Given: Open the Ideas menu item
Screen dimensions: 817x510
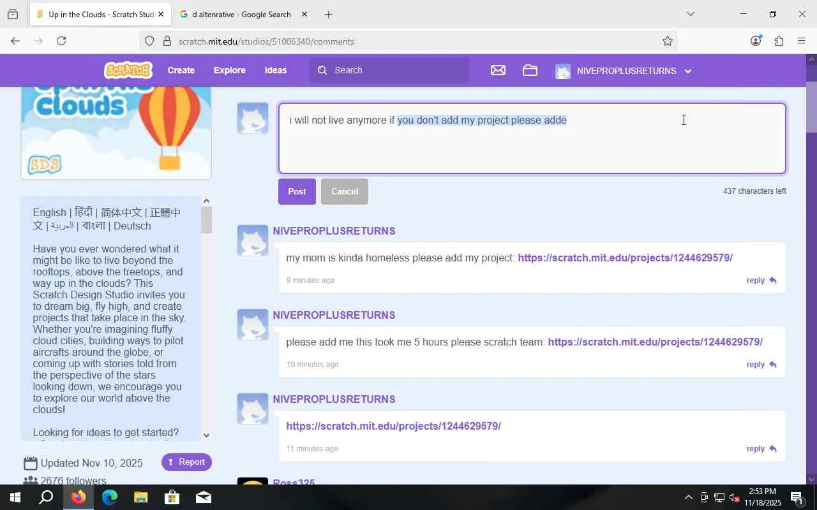Looking at the screenshot, I should pyautogui.click(x=276, y=70).
